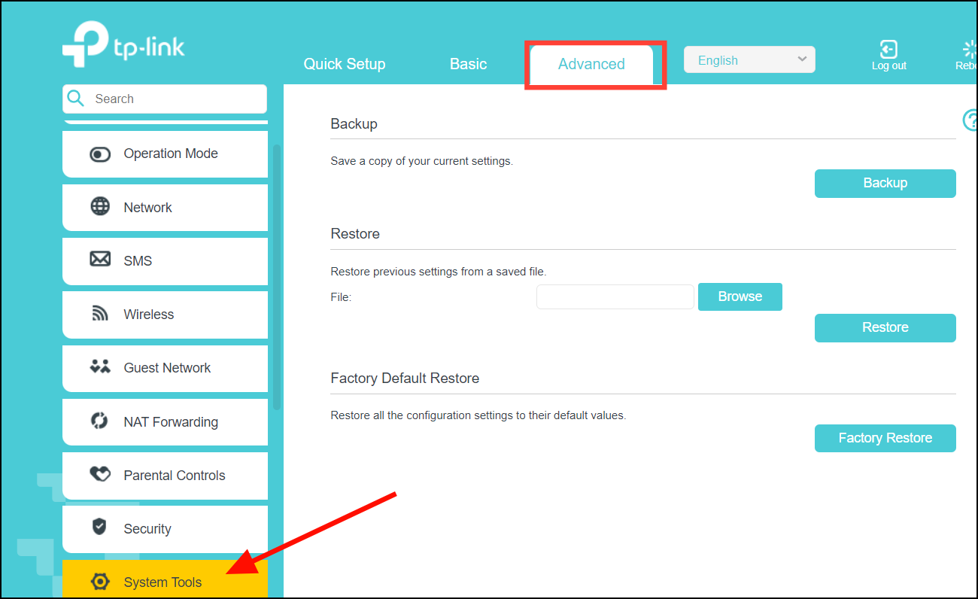Click the sidebar menu scrollbar

[277, 276]
